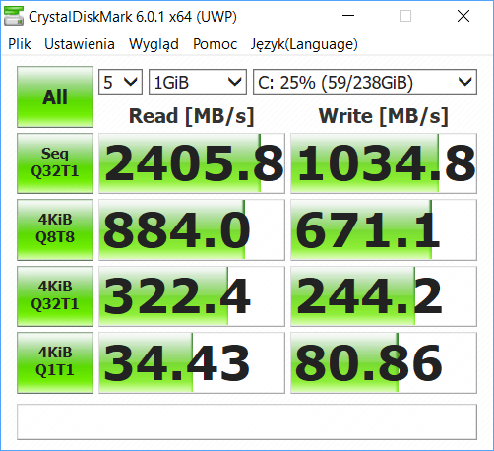Start the Seq Q32T1 test
This screenshot has height=451, width=494.
pos(55,163)
